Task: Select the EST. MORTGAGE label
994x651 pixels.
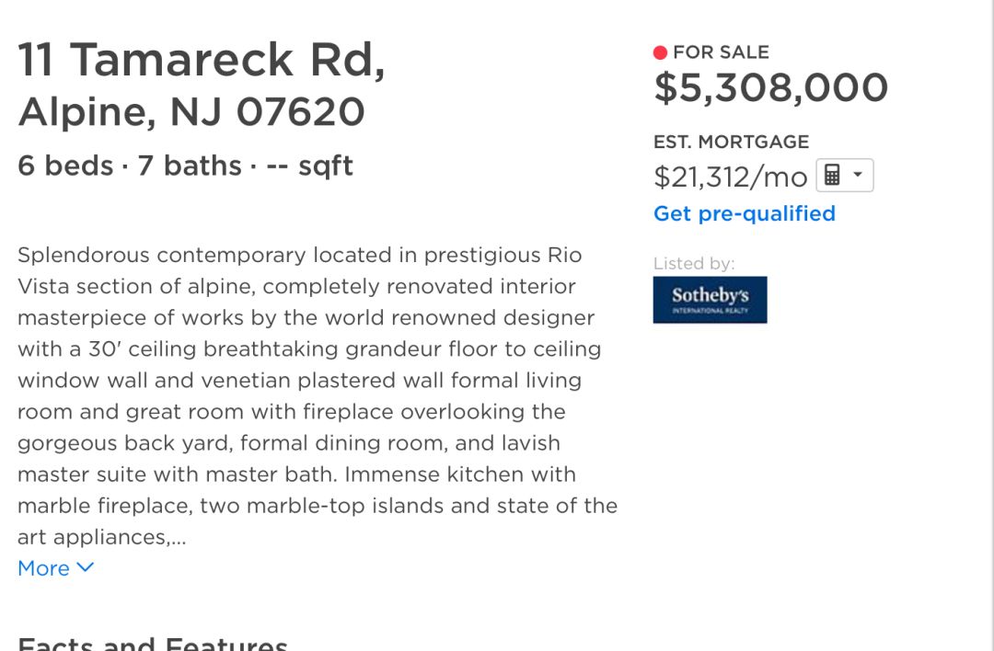Action: (732, 142)
